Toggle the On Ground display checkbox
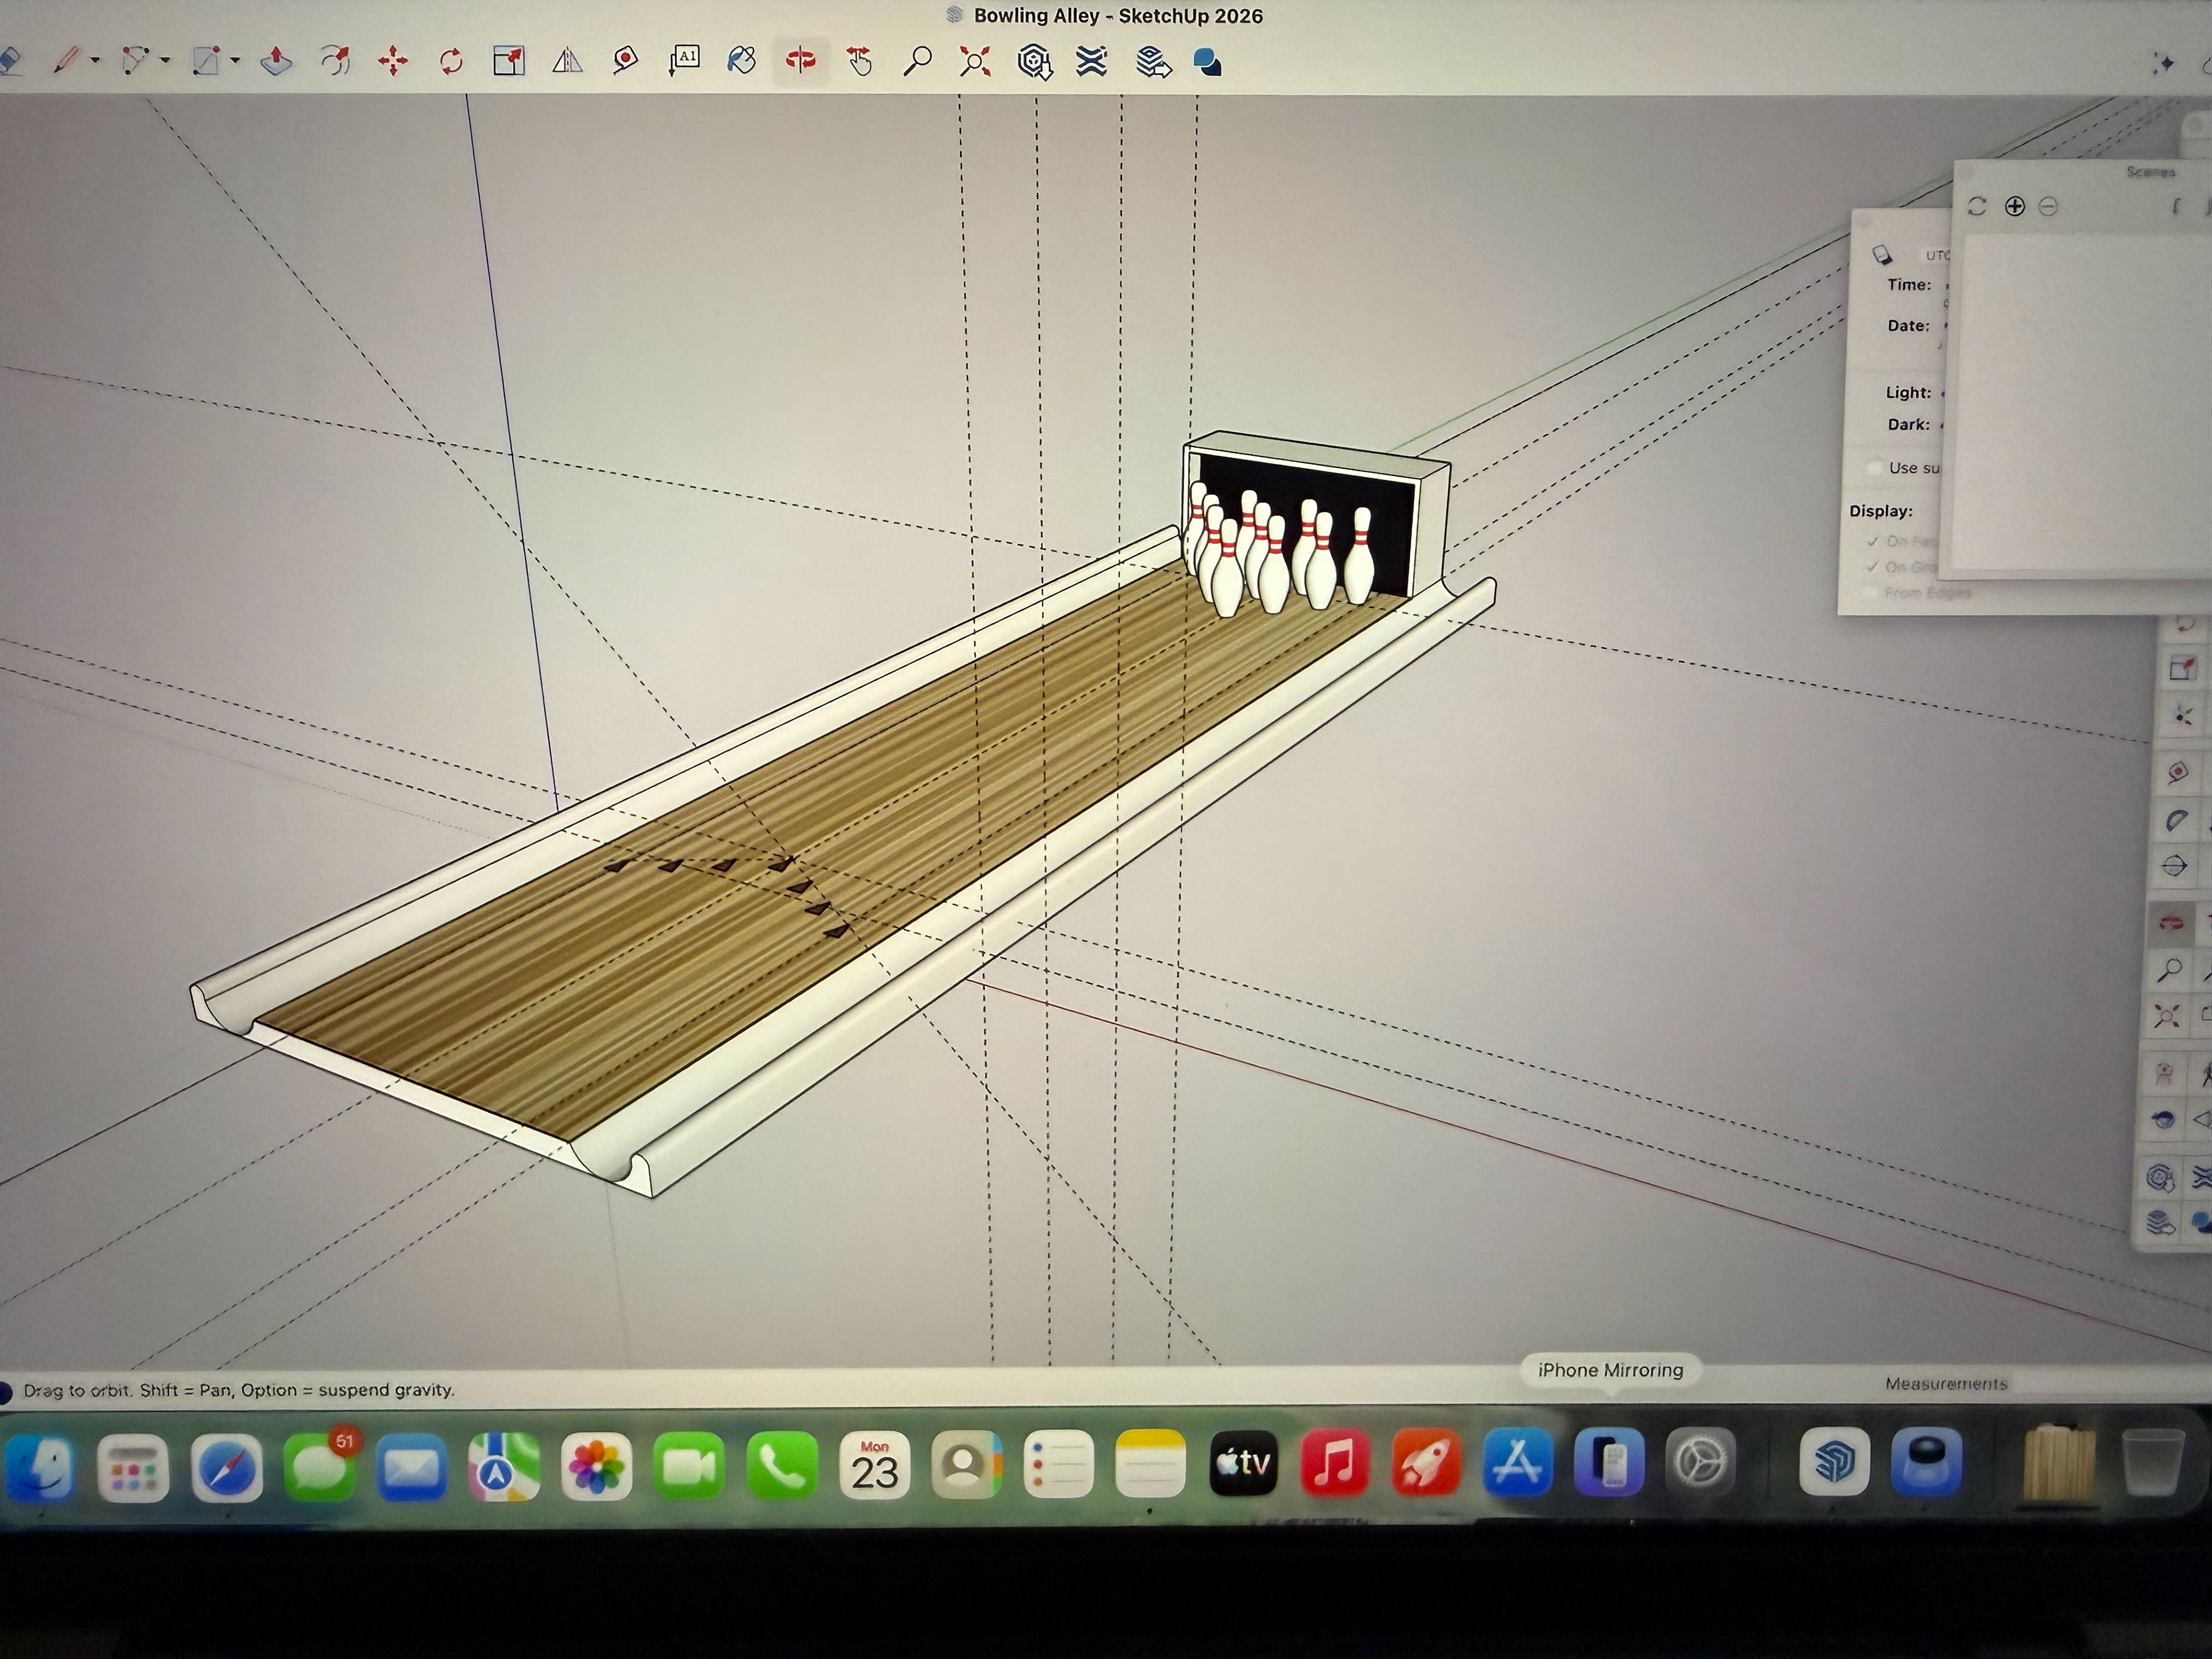The image size is (2212, 1659). (x=1873, y=567)
